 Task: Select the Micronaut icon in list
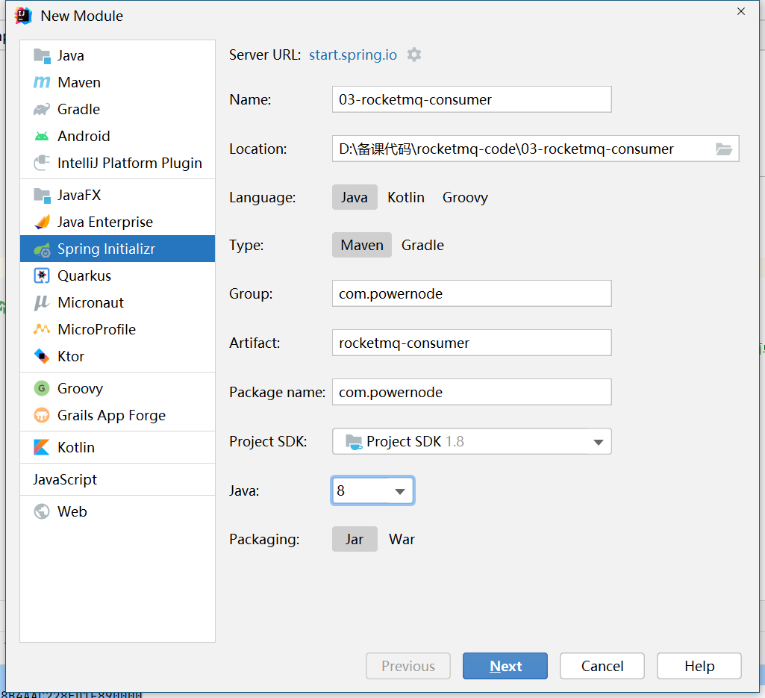(x=42, y=303)
